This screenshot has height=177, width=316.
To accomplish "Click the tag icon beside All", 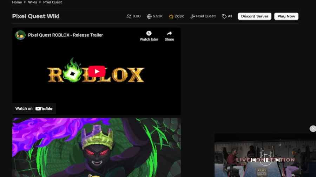I will [224, 16].
